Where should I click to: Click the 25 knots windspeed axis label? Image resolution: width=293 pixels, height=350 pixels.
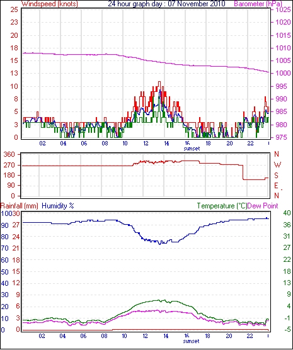coord(14,9)
